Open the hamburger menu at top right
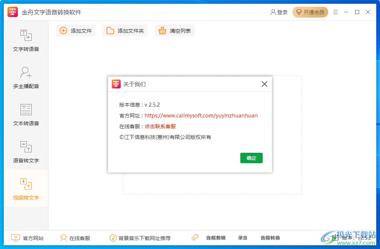Screen dimensions: 380x249 point(335,12)
